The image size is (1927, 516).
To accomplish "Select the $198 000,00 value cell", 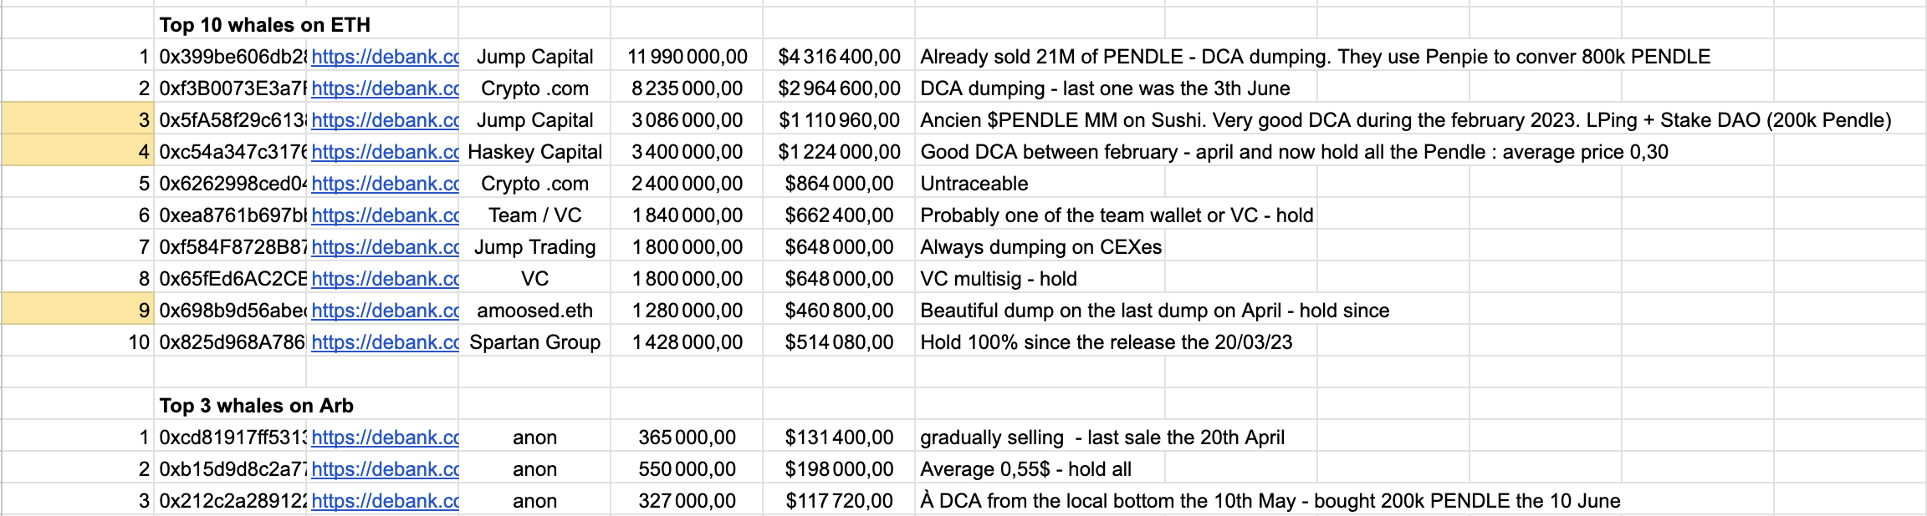I will tap(839, 469).
